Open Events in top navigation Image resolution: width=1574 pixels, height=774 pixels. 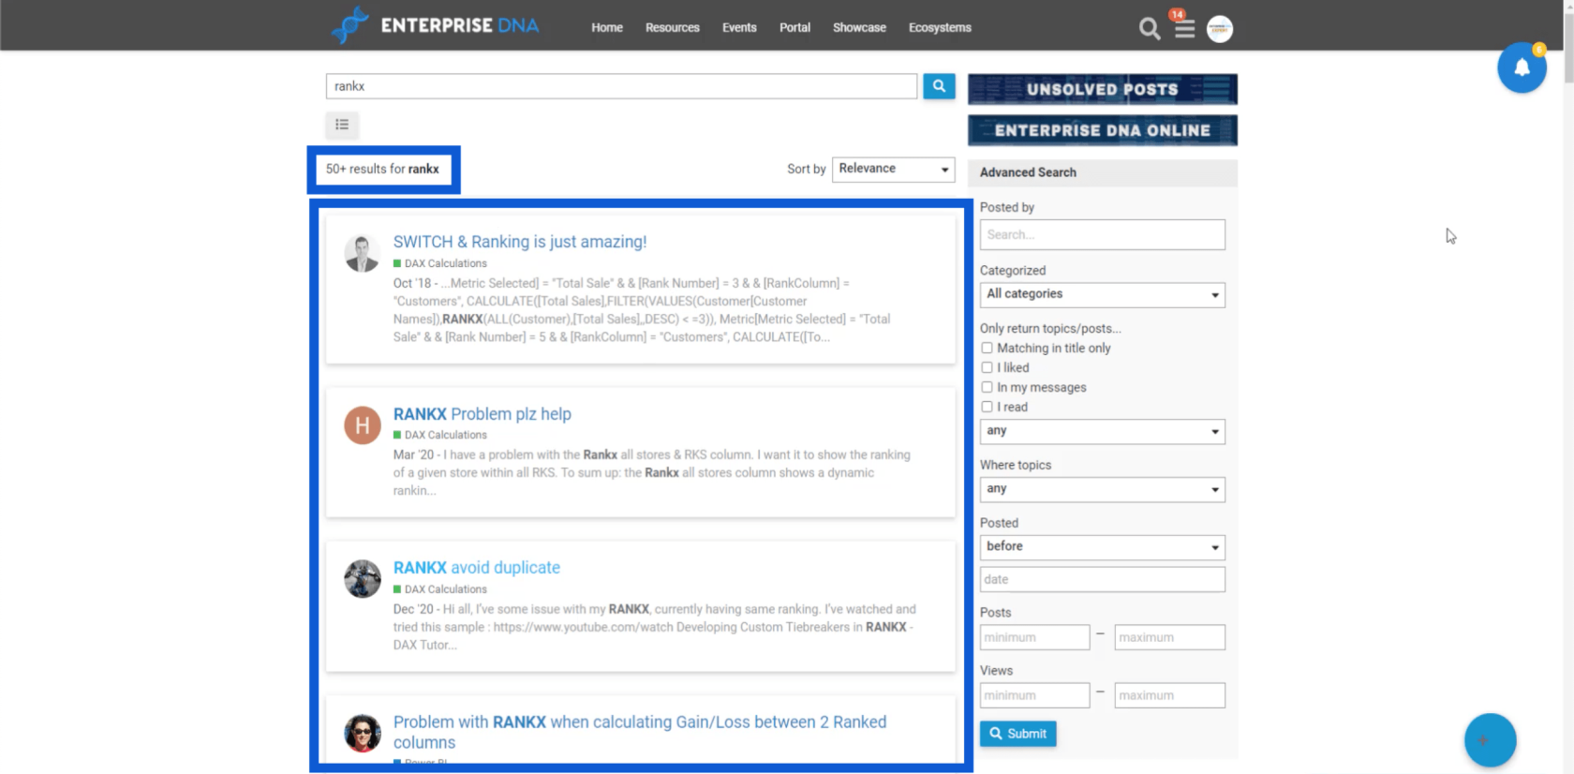(x=739, y=27)
